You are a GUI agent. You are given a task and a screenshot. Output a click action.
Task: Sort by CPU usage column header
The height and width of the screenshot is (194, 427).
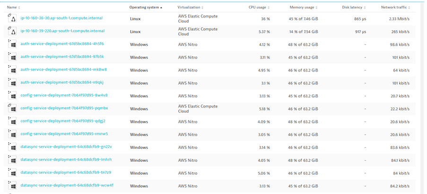(259, 8)
